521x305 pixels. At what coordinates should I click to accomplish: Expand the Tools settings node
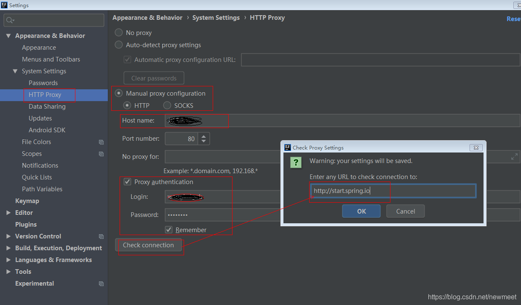point(8,272)
